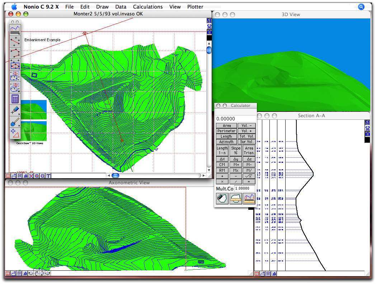Select the move and triangle tool
Screen dimensions: 376x284
(x=15, y=133)
